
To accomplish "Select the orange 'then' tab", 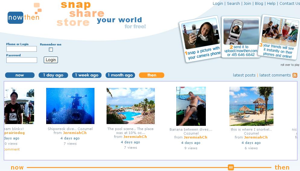I will [152, 75].
